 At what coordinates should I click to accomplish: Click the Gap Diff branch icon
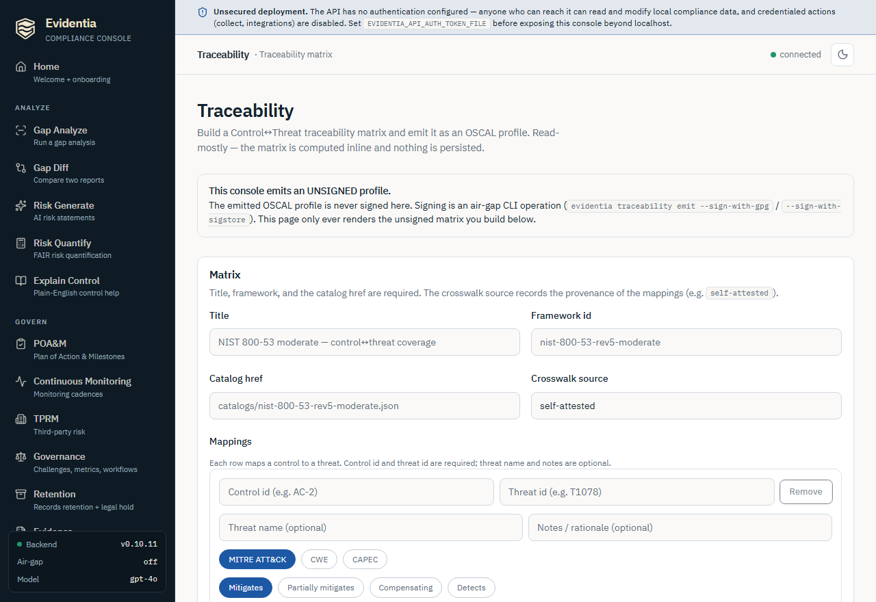(x=21, y=168)
